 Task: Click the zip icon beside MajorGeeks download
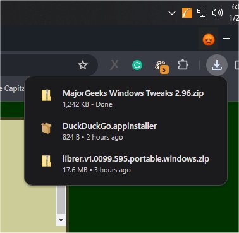(46, 95)
